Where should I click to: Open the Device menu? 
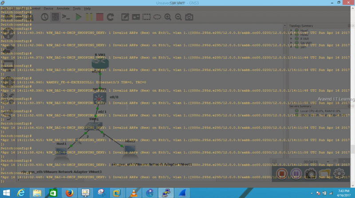48,8
